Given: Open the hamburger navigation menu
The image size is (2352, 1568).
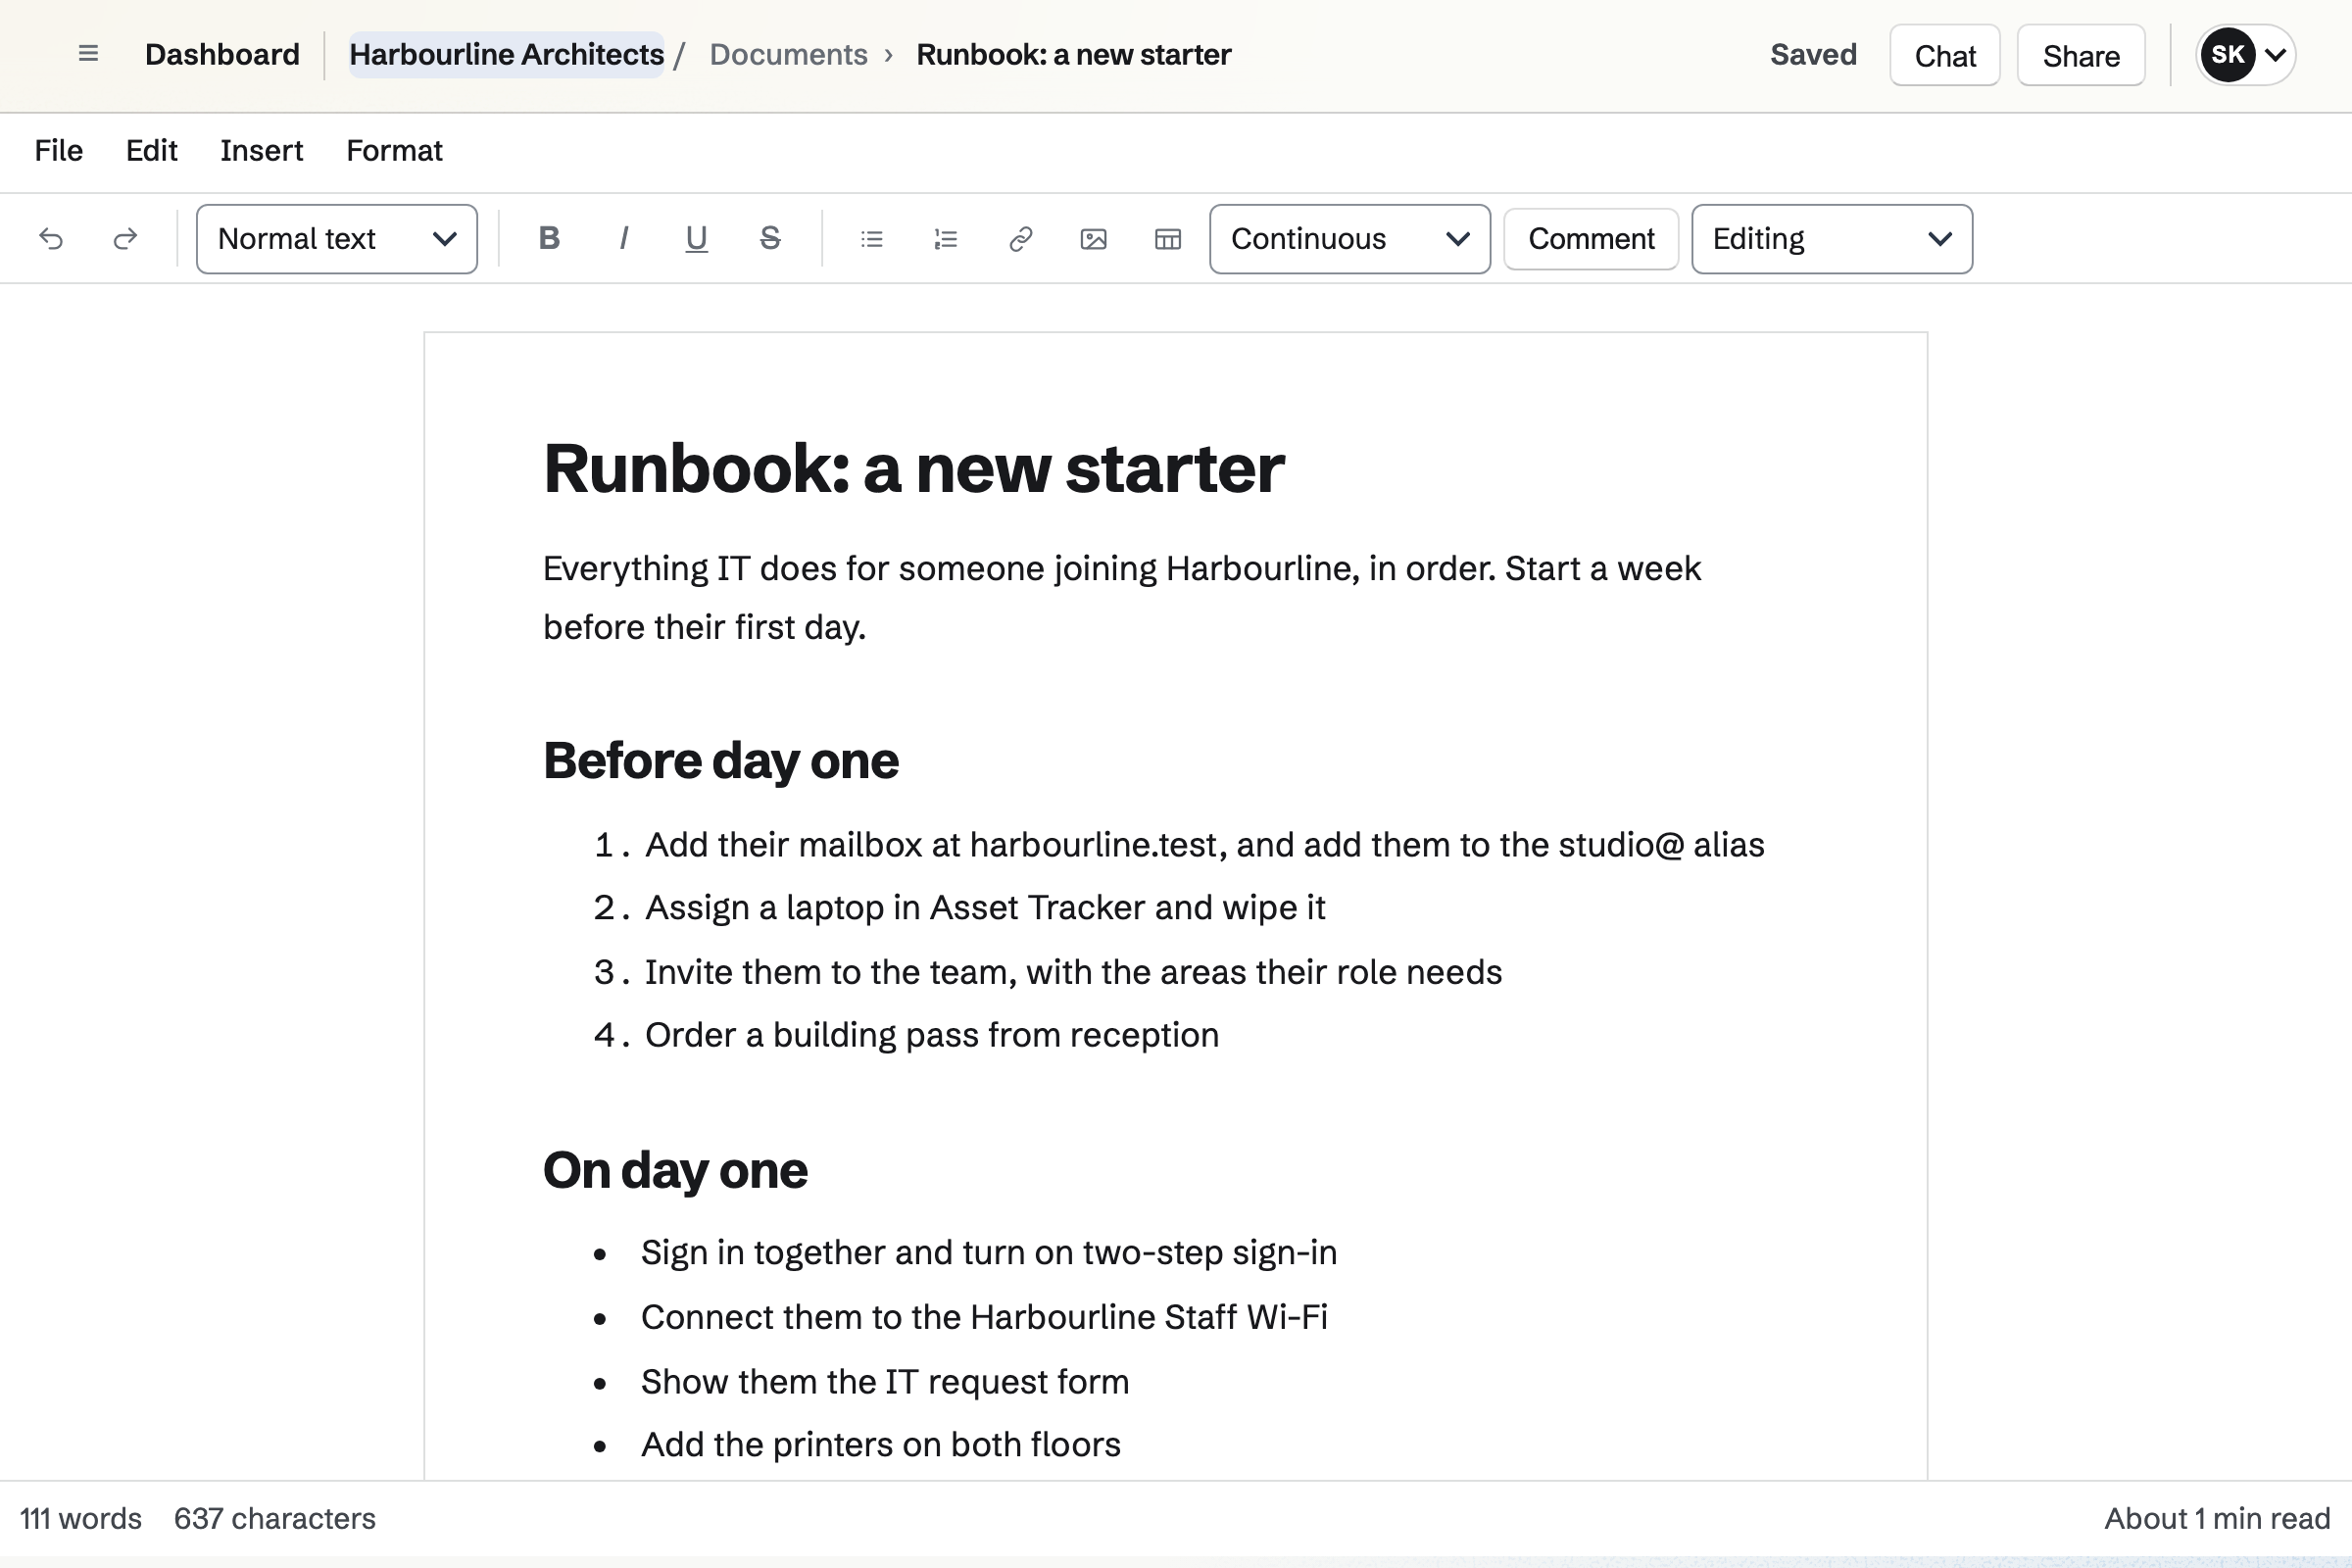Looking at the screenshot, I should click(88, 54).
